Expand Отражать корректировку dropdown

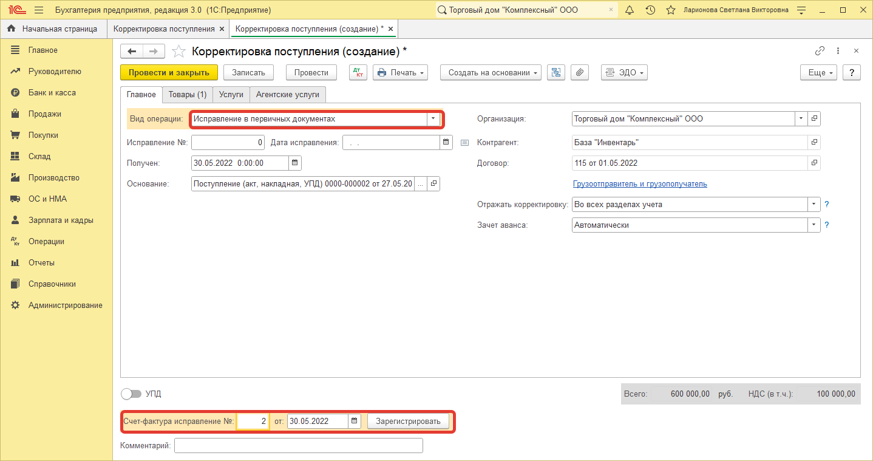click(x=814, y=205)
